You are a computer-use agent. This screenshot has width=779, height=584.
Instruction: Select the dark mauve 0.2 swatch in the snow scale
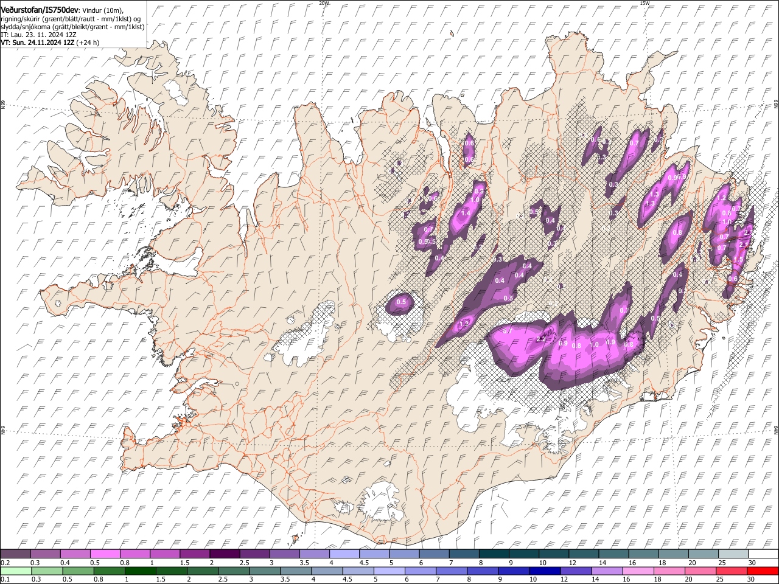(15, 554)
